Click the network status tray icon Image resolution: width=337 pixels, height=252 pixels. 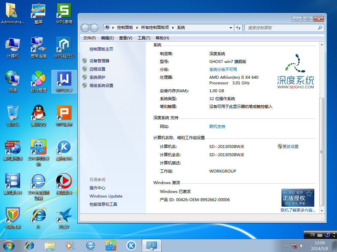point(294,246)
